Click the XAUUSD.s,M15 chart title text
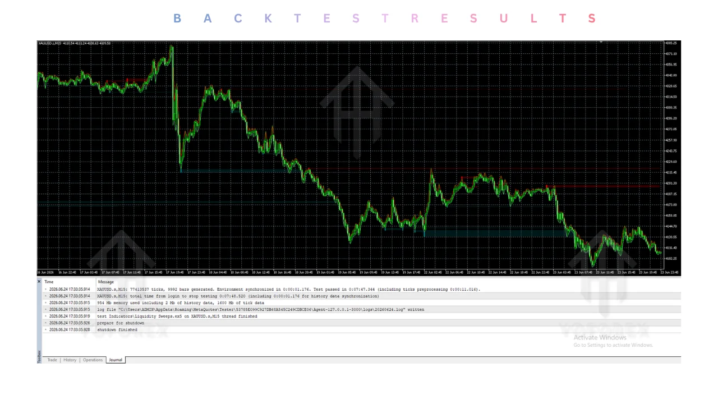Screen dimensions: 718x404 [74, 43]
